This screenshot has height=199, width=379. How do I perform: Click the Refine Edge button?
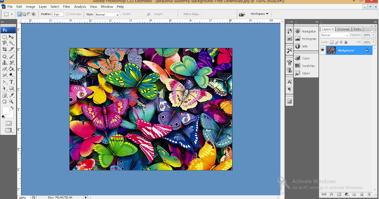pos(192,14)
